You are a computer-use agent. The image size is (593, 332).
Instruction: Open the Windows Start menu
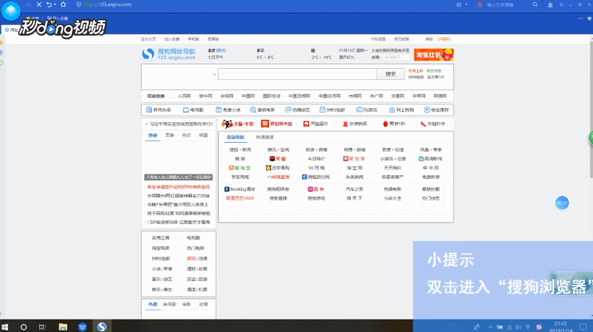[5, 327]
